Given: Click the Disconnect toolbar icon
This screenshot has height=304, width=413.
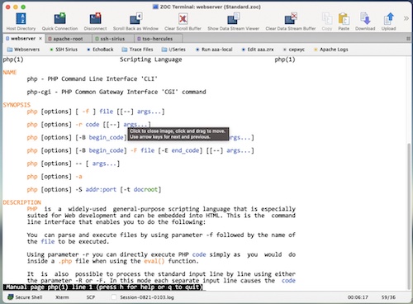Looking at the screenshot, I should tap(95, 19).
